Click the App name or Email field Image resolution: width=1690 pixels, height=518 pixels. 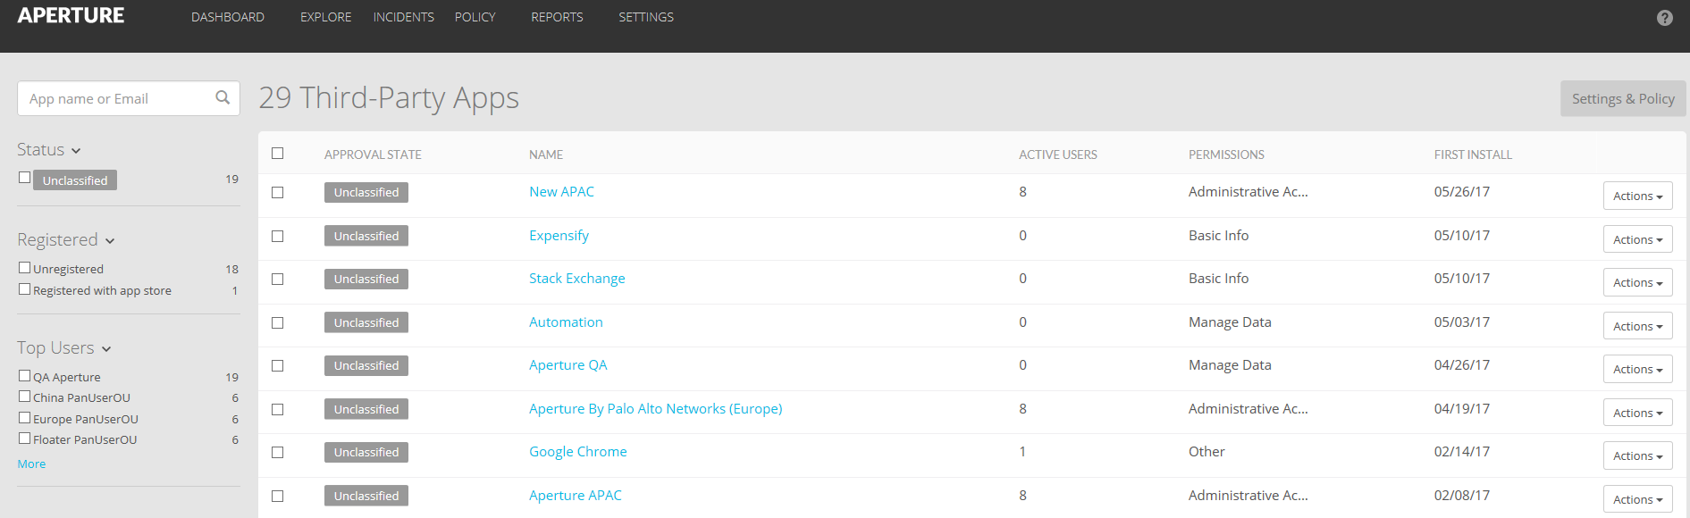click(116, 99)
